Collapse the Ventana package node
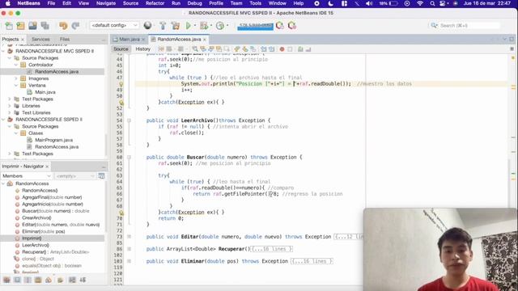This screenshot has height=291, width=518. pos(16,85)
